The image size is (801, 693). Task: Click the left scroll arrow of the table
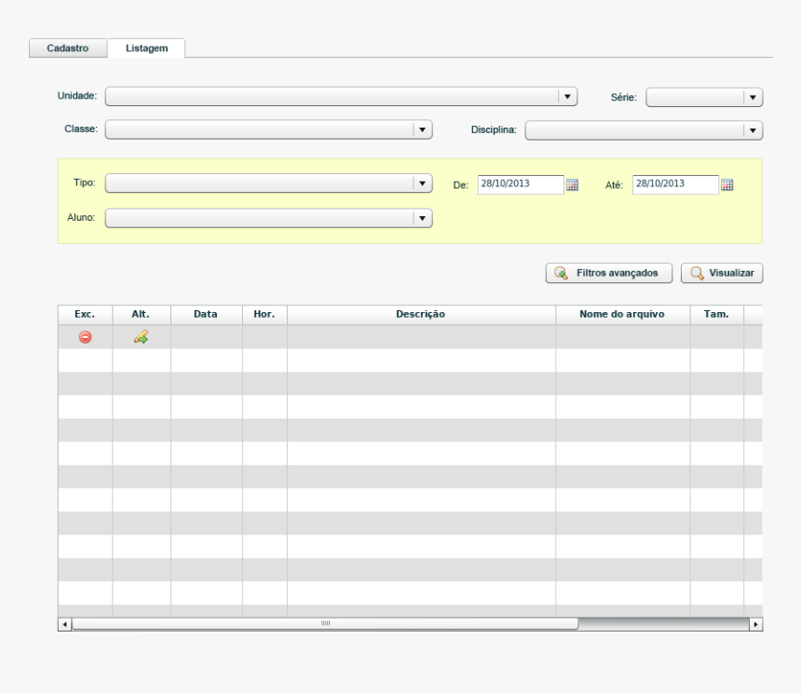64,623
